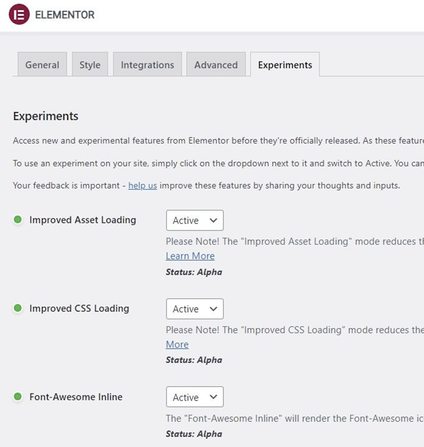Open the Advanced tab
424x447 pixels.
[x=216, y=64]
